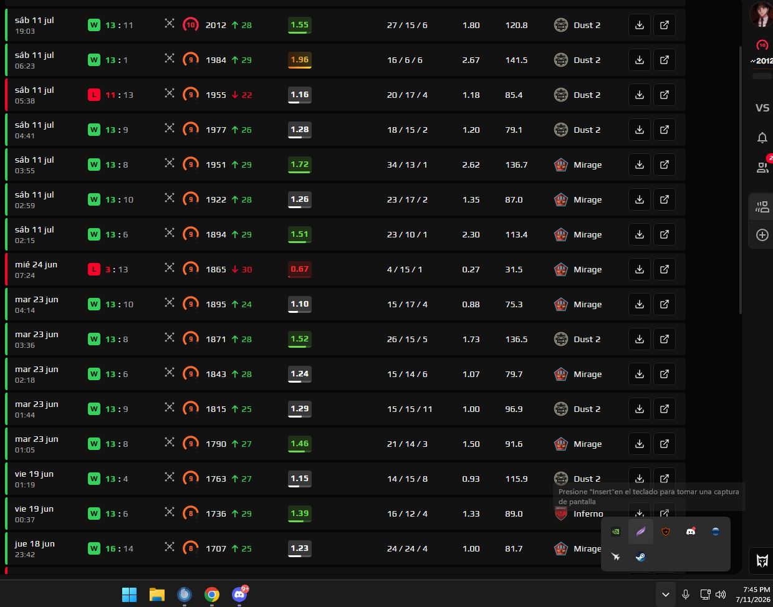The image size is (773, 607).
Task: Download demo for the 13:11 Dust 2 match
Action: (x=640, y=25)
